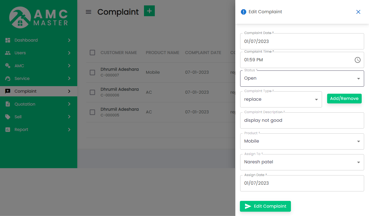Click the Dashboard grid icon in sidebar
Screen dimensions: 369x216
click(8, 40)
